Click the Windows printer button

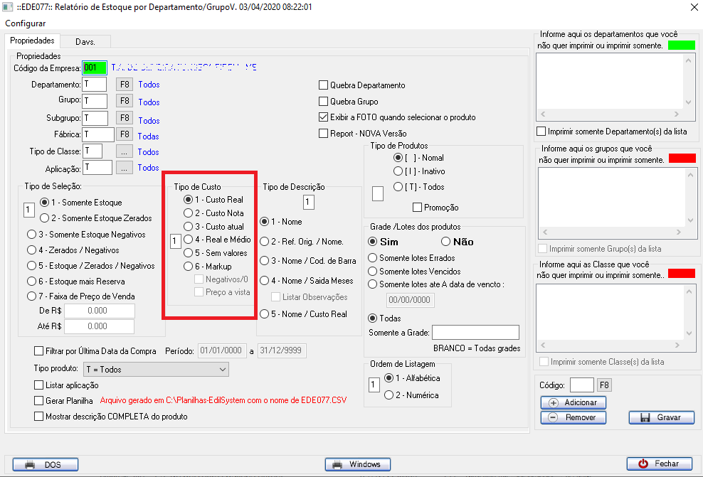coord(358,464)
